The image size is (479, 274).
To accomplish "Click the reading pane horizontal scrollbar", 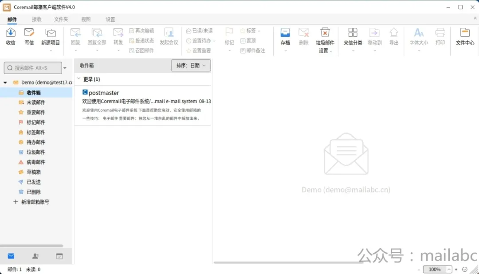I will (x=289, y=262).
